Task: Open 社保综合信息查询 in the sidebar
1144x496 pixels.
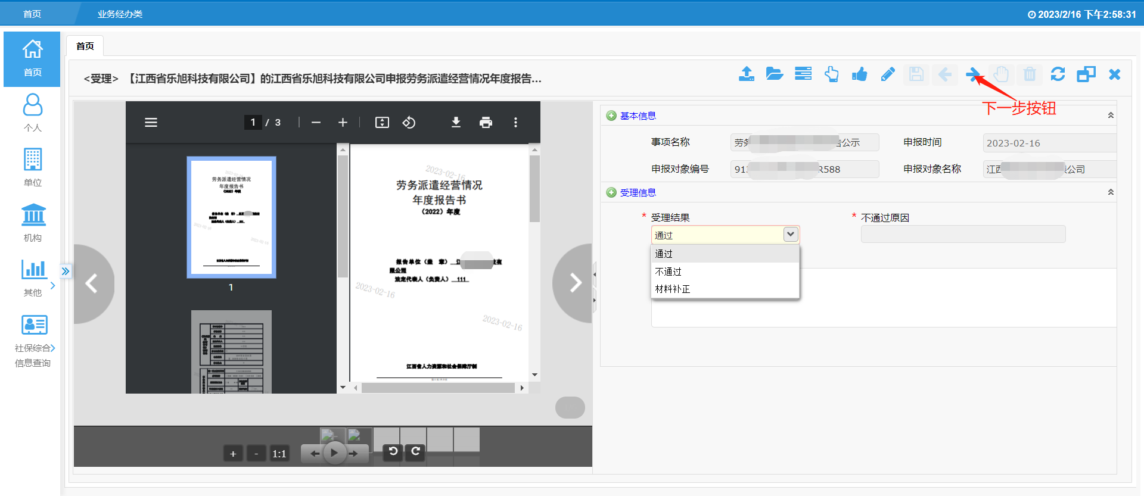Action: tap(34, 341)
